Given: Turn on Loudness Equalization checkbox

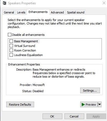Looking at the screenshot, I should (11, 55).
